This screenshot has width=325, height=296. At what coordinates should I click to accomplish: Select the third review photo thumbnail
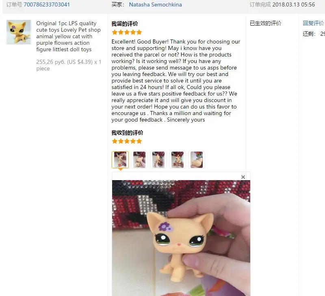tap(158, 160)
